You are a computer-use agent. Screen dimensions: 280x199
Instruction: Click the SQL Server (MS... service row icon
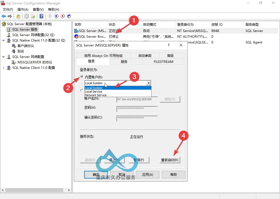click(76, 31)
